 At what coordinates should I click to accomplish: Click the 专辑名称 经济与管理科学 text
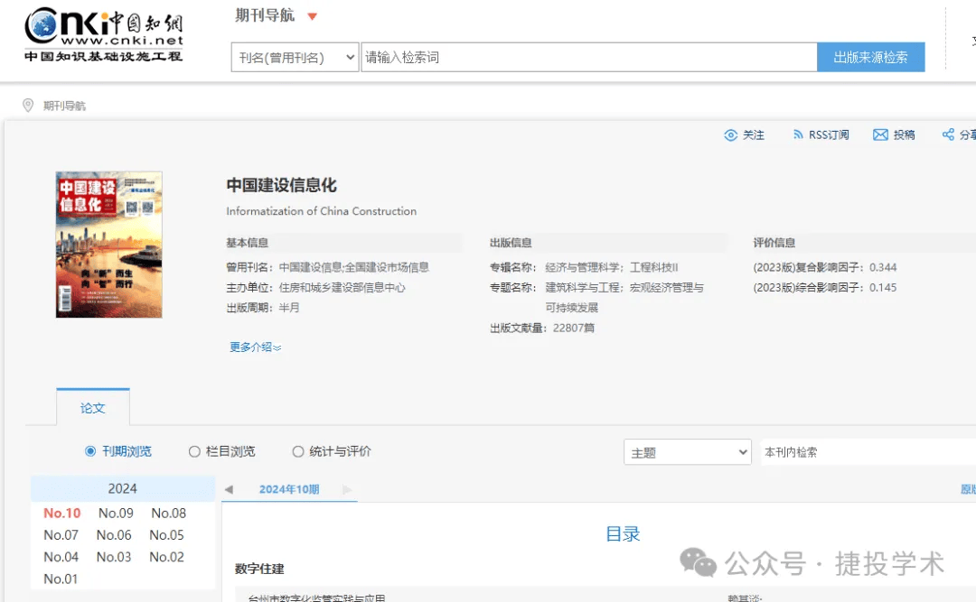[582, 267]
